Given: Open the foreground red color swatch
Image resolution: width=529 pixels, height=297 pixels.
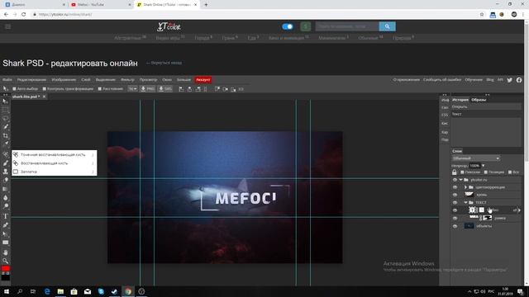Looking at the screenshot, I should pyautogui.click(x=6, y=268).
